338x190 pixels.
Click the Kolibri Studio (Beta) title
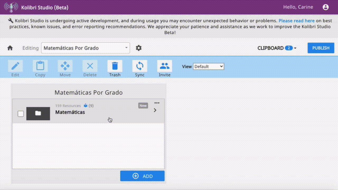(45, 7)
